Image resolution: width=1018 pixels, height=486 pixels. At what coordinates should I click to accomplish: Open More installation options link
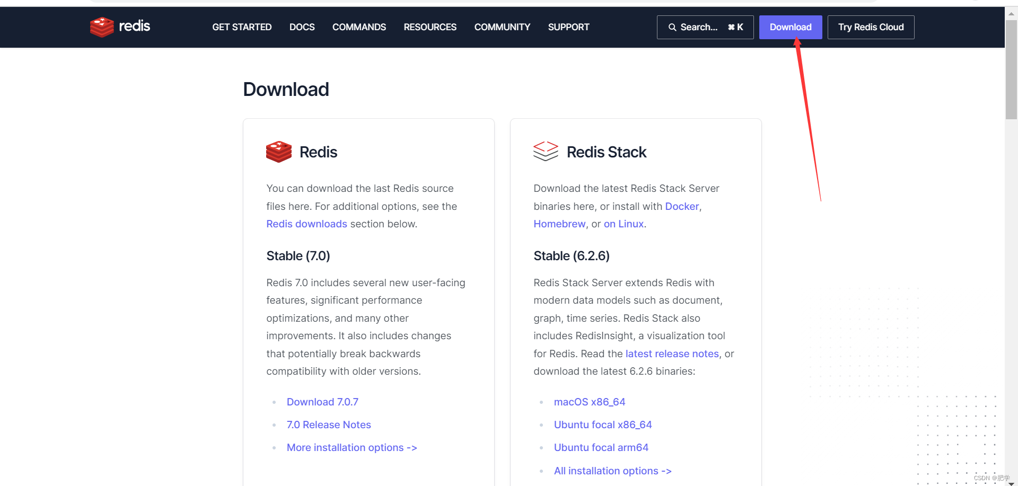352,447
